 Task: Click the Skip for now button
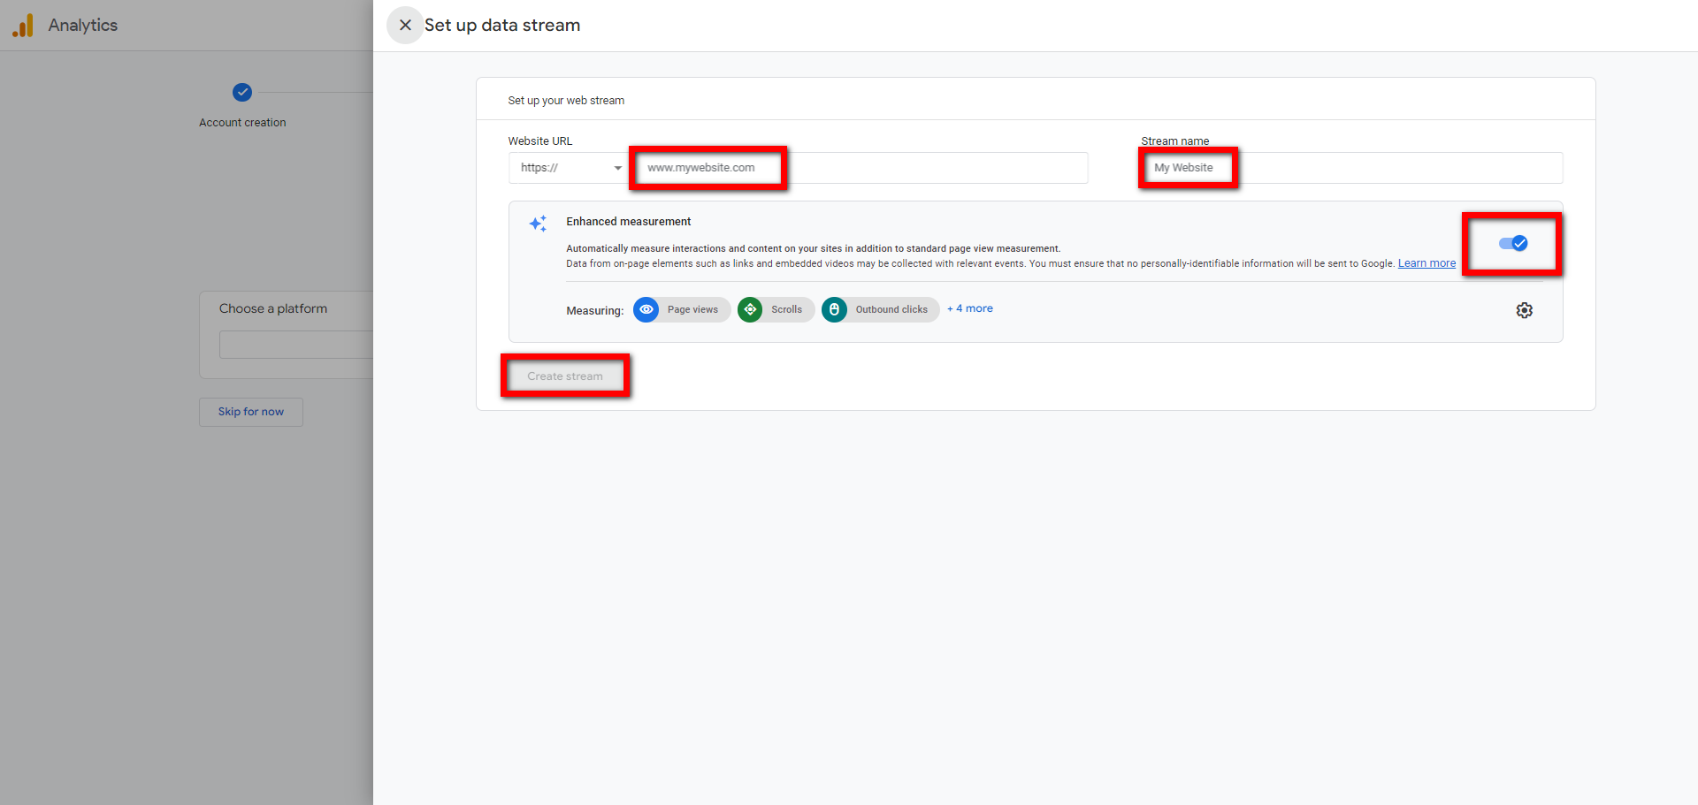pos(250,411)
